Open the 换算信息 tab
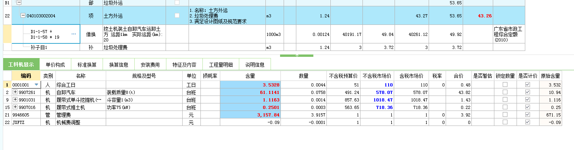Image resolution: width=574 pixels, height=150 pixels. 119,64
